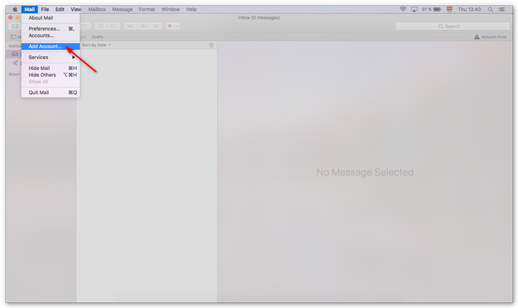Select Accounts in the Mail menu
The width and height of the screenshot is (518, 308).
41,35
